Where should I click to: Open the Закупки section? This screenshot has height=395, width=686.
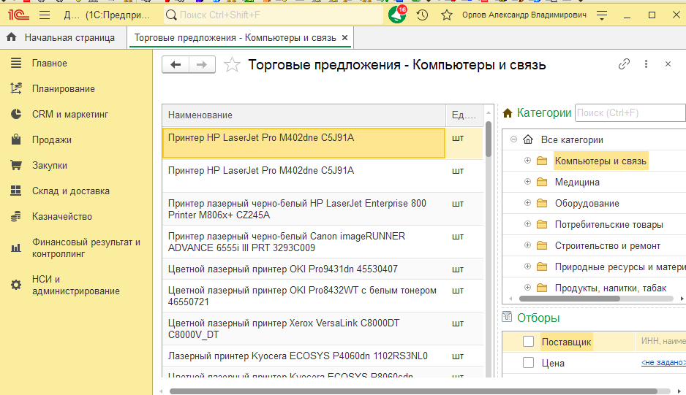(50, 165)
